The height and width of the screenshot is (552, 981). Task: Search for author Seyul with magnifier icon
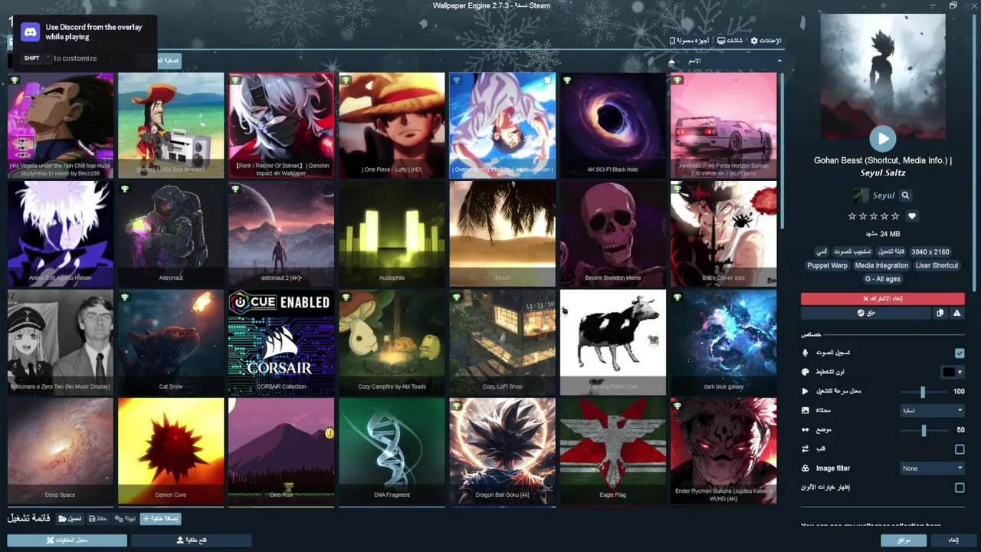tap(905, 195)
